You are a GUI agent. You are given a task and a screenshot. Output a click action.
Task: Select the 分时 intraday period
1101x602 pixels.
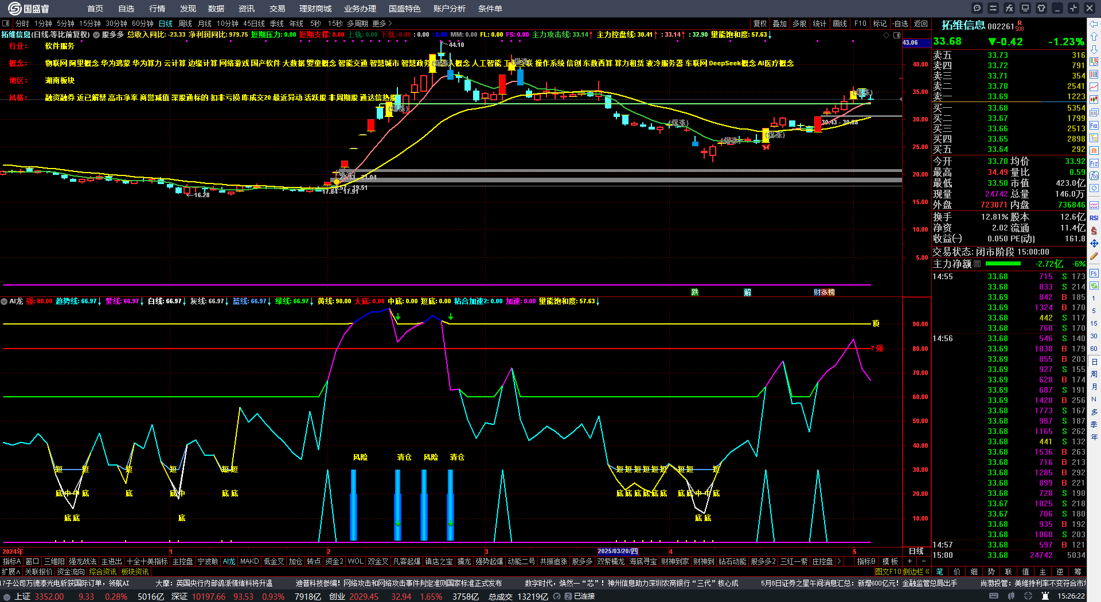pyautogui.click(x=22, y=24)
